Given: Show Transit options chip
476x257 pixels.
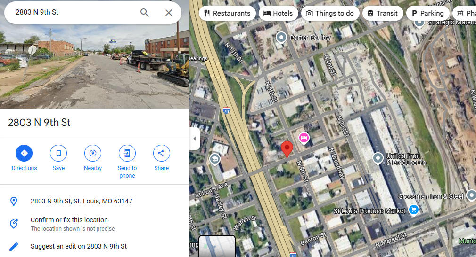Looking at the screenshot, I should tap(383, 13).
